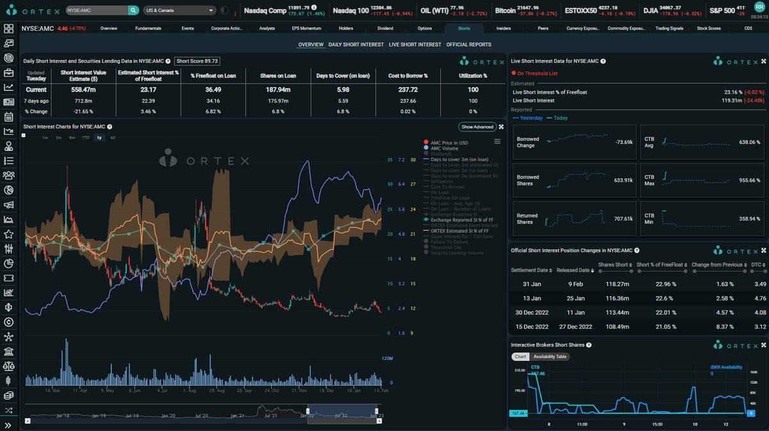Open the copyright symbol icon in sidebar
Screen dimensions: 769x431
click(9, 322)
